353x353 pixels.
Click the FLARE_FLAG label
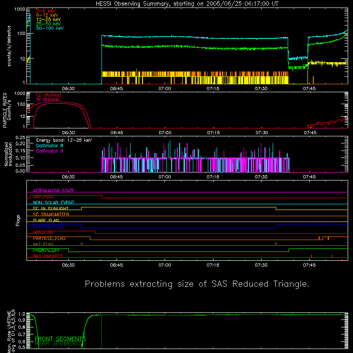46,220
